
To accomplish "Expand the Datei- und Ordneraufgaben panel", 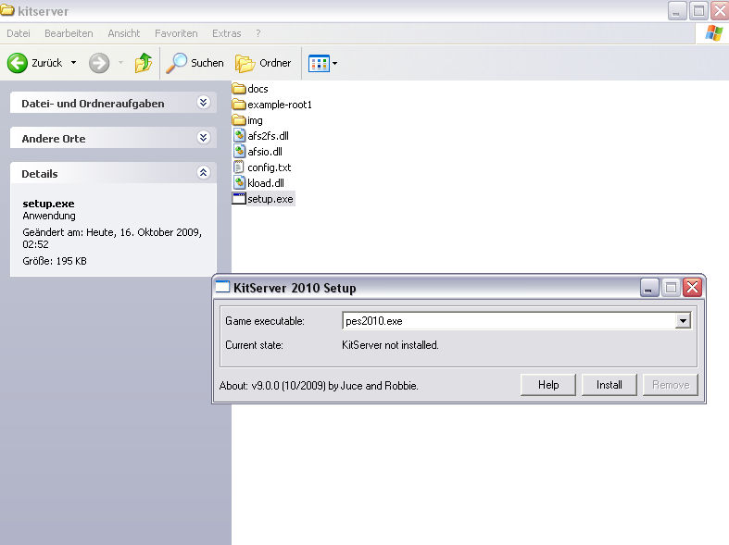I will 203,103.
